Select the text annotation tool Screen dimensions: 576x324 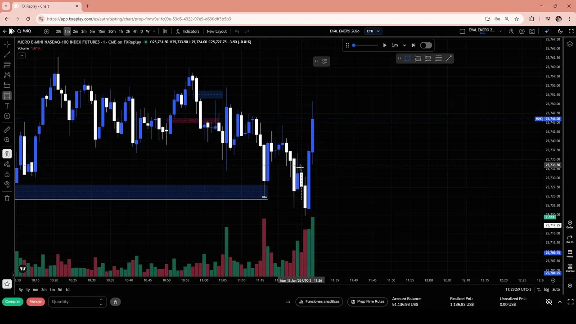[x=7, y=106]
